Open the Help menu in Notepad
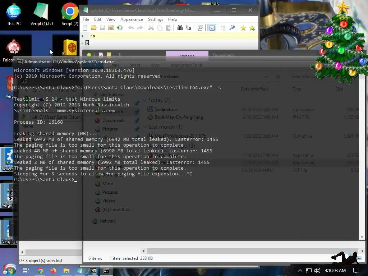The width and height of the screenshot is (368, 276). pos(172,19)
